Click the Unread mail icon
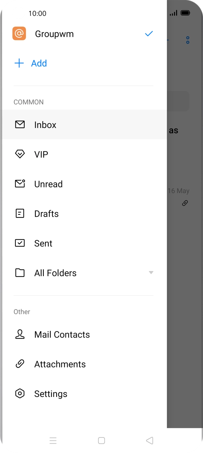The image size is (203, 453). coord(20,184)
